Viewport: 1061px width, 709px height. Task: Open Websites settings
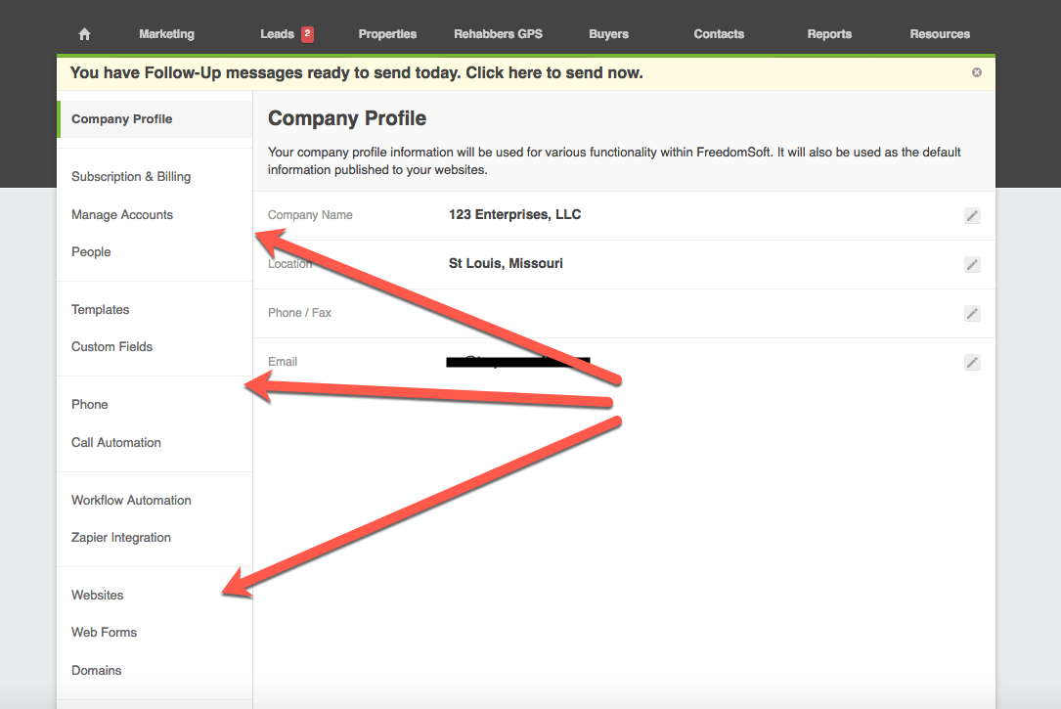pos(98,596)
